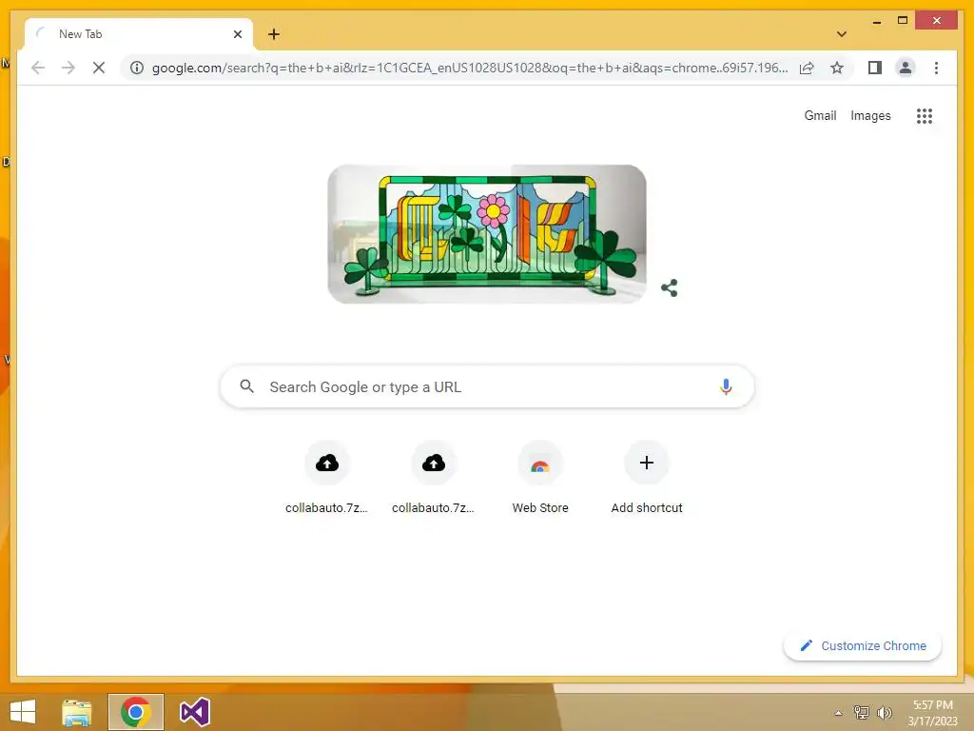This screenshot has width=974, height=731.
Task: Share the St. Patrick's Day doodle
Action: click(669, 287)
